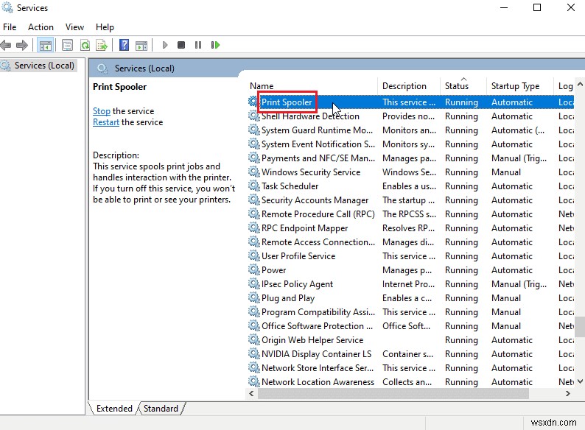This screenshot has width=585, height=430.
Task: Click the Forward arrow toolbar icon
Action: [22, 46]
